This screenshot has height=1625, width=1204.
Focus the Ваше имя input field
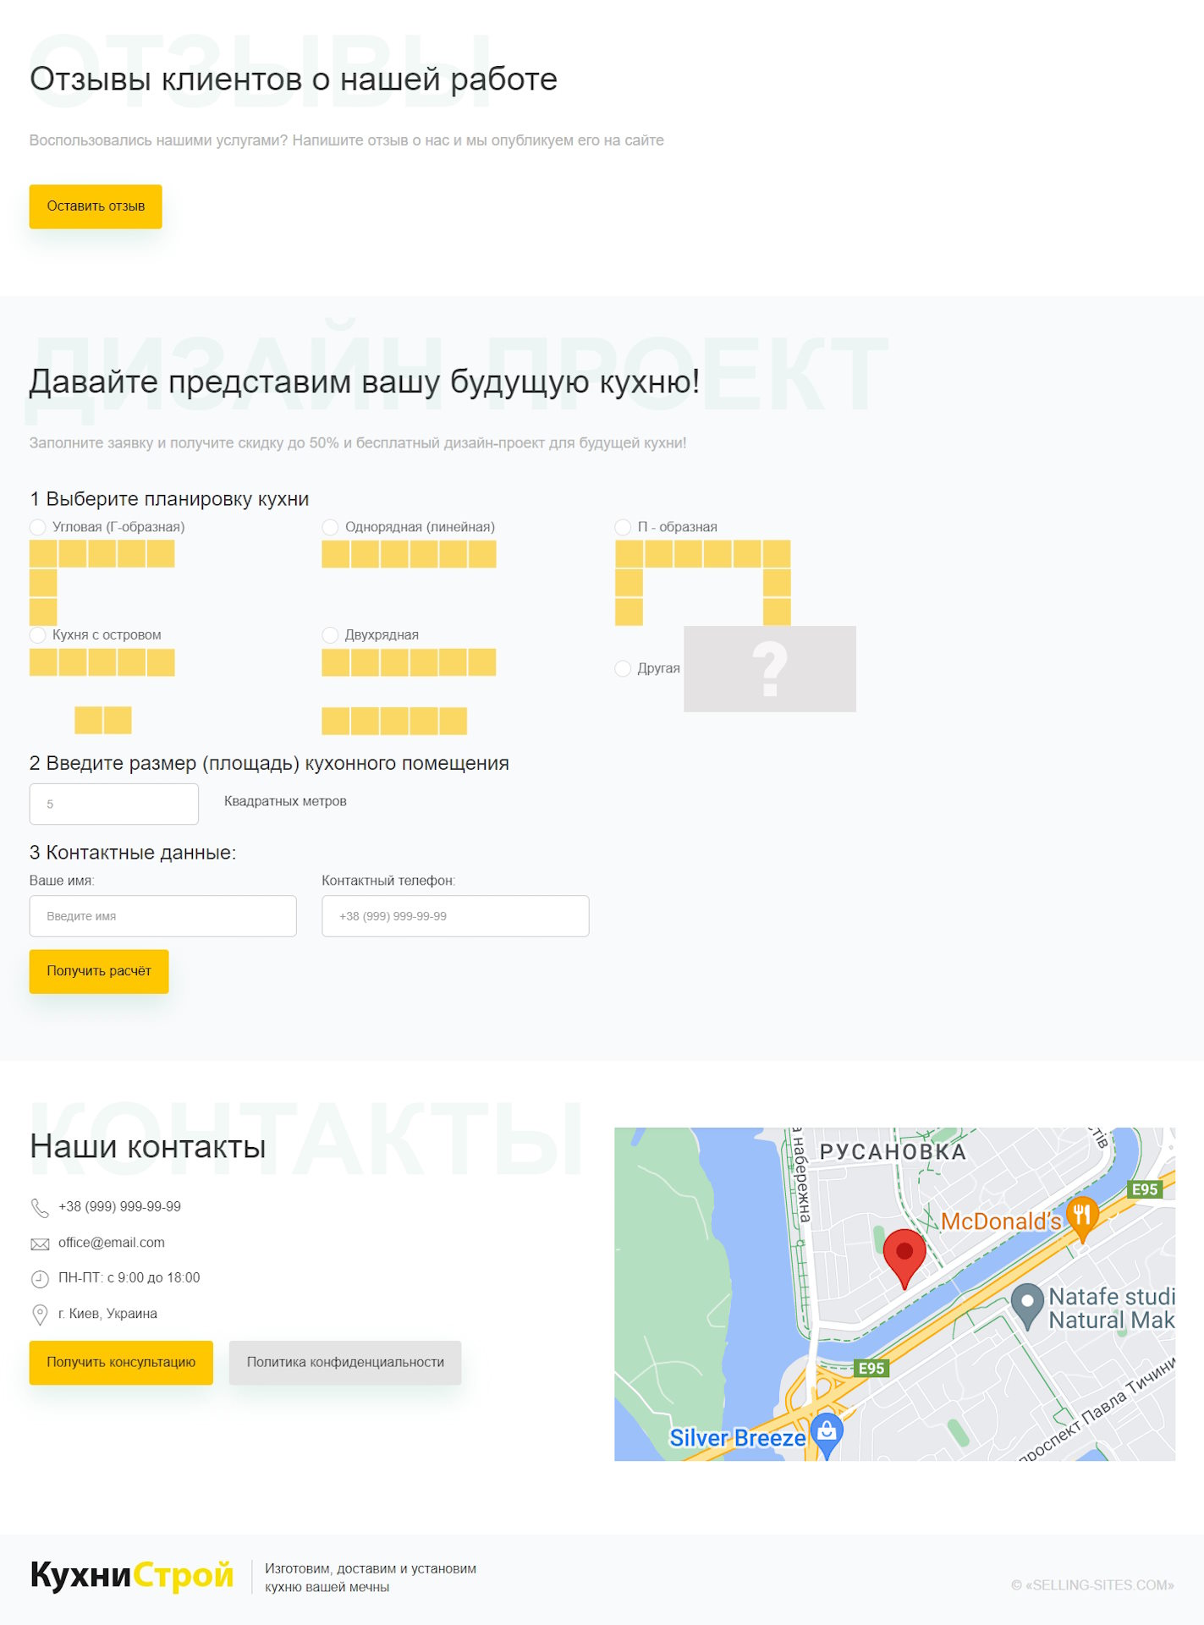tap(163, 916)
